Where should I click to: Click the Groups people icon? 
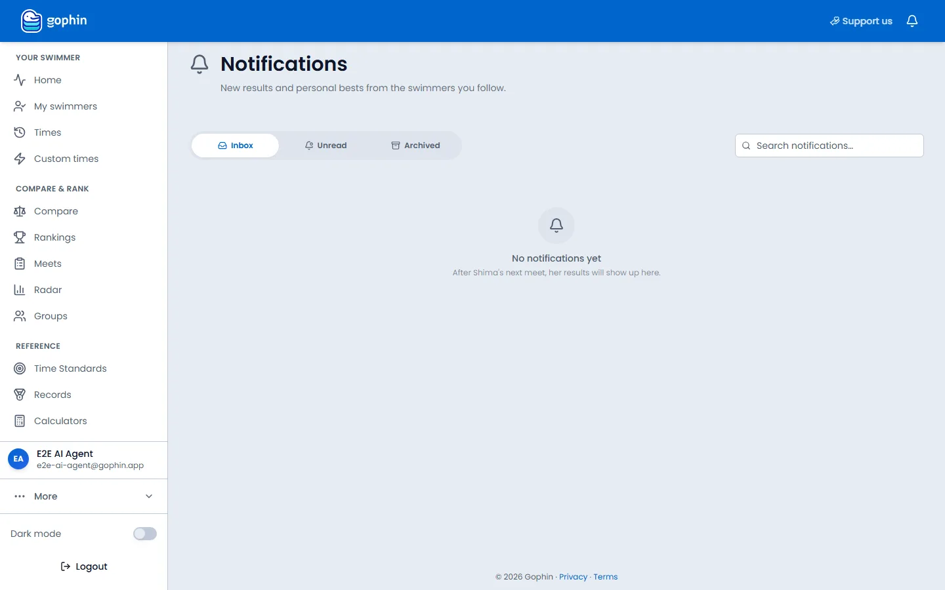pos(20,316)
